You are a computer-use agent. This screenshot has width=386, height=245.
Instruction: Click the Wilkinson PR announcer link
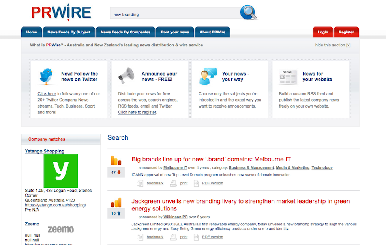coord(176,217)
